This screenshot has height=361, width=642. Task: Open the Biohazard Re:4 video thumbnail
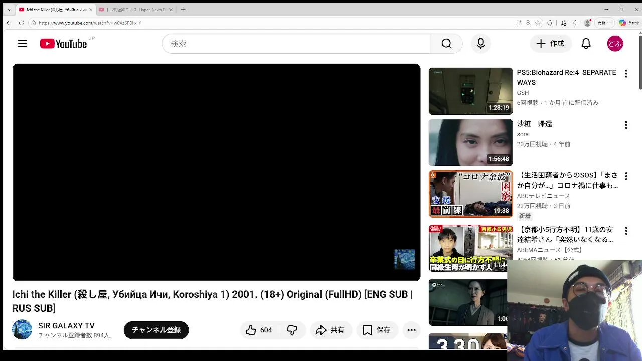pyautogui.click(x=470, y=91)
